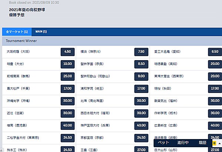Switch to the 進行中 tab
Viewport: 222px width, 152px height.
[183, 142]
